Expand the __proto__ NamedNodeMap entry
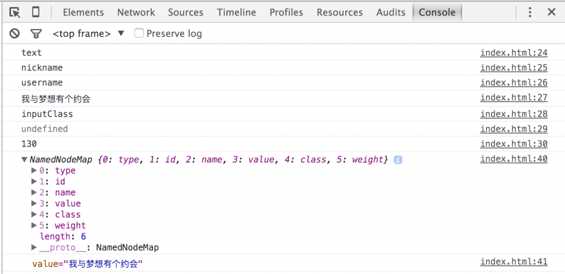The image size is (565, 274). (x=34, y=248)
